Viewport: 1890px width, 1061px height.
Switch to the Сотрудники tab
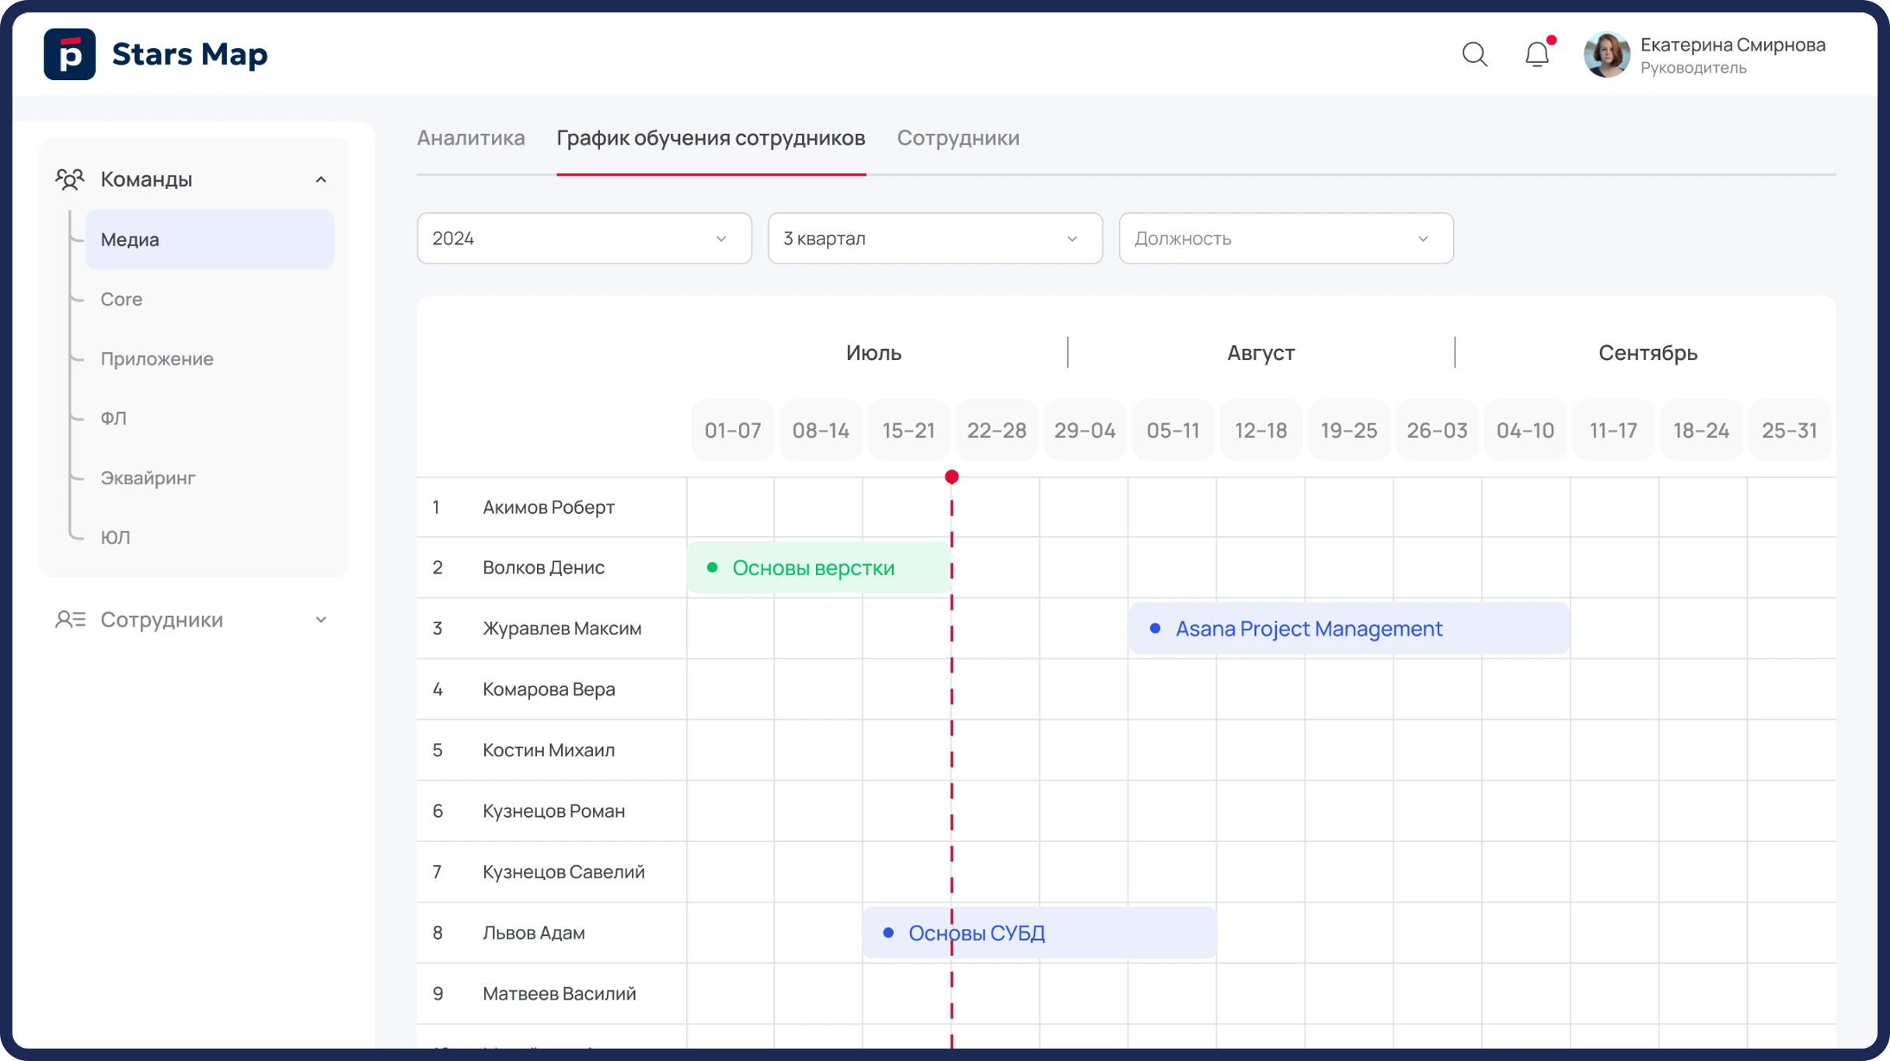coord(958,138)
